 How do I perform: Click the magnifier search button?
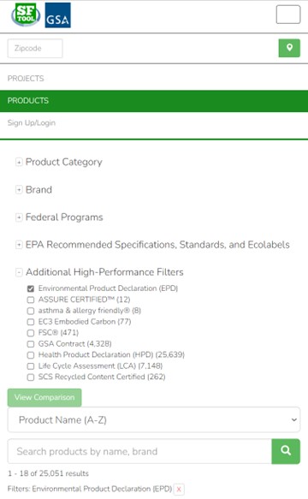click(x=286, y=451)
